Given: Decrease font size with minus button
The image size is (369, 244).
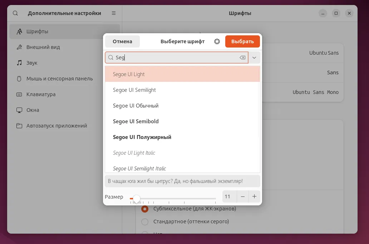Looking at the screenshot, I should 243,196.
